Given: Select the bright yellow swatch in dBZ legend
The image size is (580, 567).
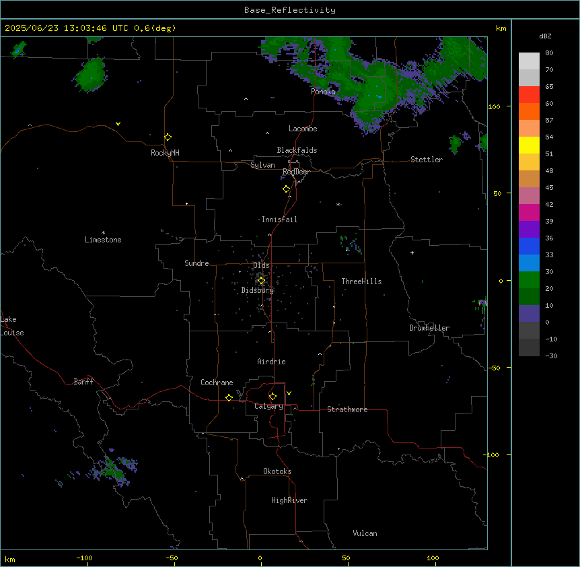Looking at the screenshot, I should pos(529,145).
